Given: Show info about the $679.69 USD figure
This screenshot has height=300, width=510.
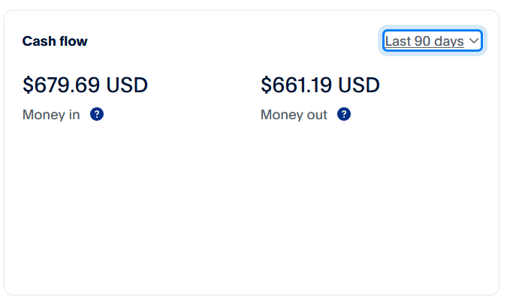Looking at the screenshot, I should [97, 115].
